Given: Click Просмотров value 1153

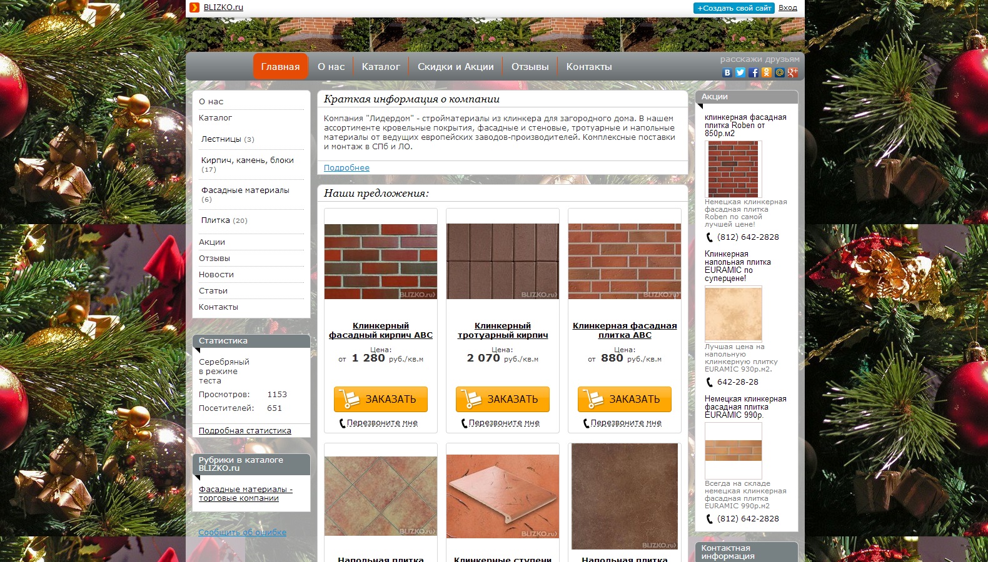Looking at the screenshot, I should pos(277,394).
